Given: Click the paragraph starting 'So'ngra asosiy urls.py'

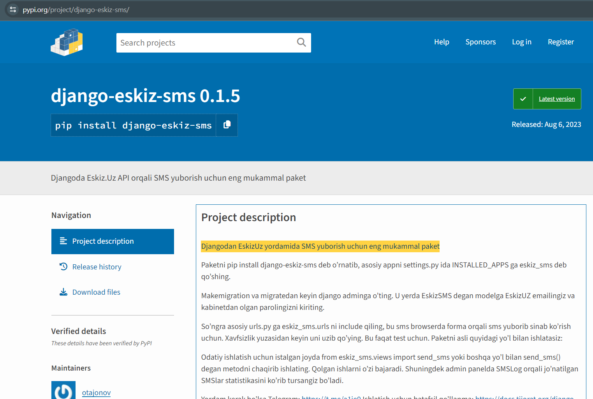Looking at the screenshot, I should click(386, 332).
